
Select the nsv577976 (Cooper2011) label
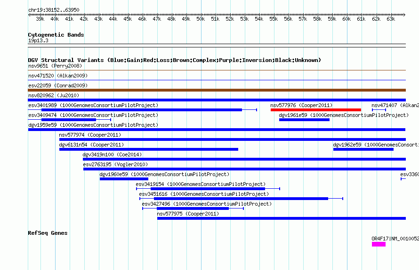pos(301,105)
